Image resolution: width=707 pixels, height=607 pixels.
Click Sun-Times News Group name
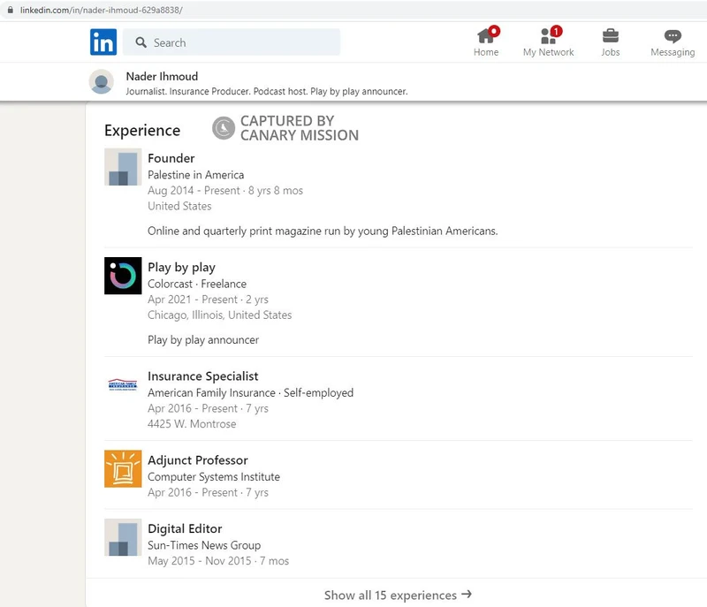pyautogui.click(x=204, y=545)
